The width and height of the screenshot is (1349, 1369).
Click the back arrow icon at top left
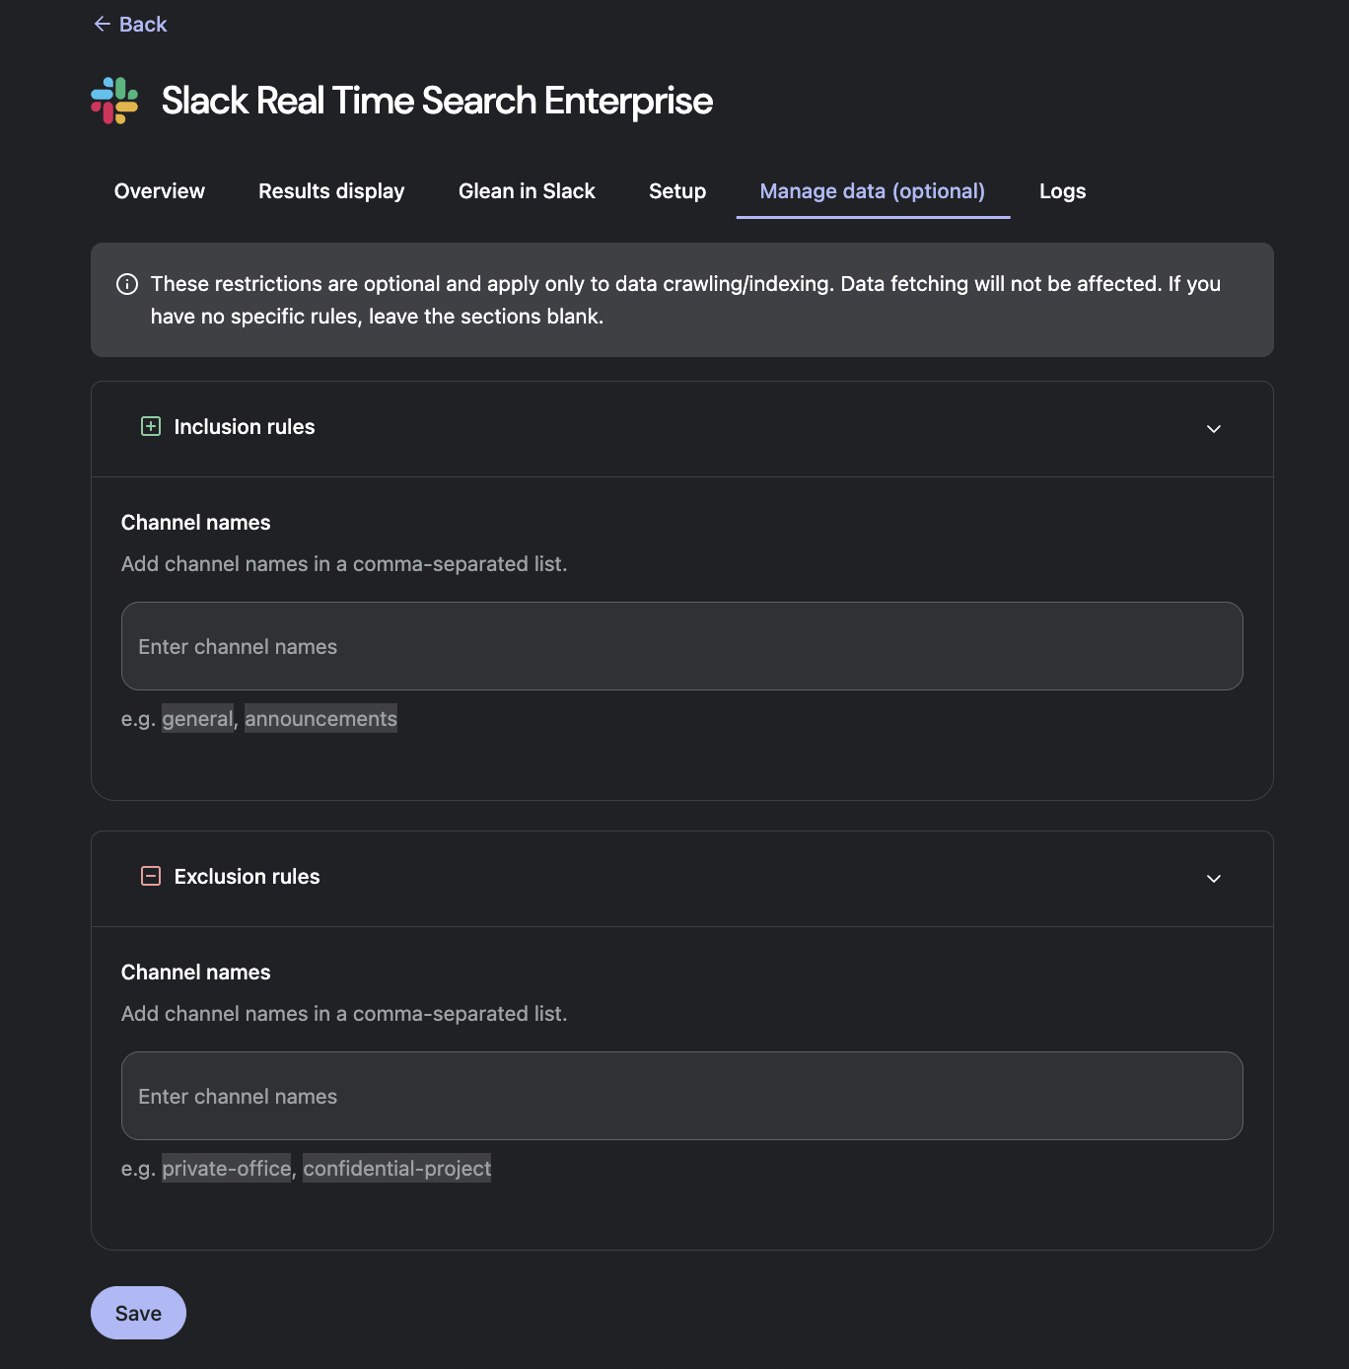pos(100,23)
